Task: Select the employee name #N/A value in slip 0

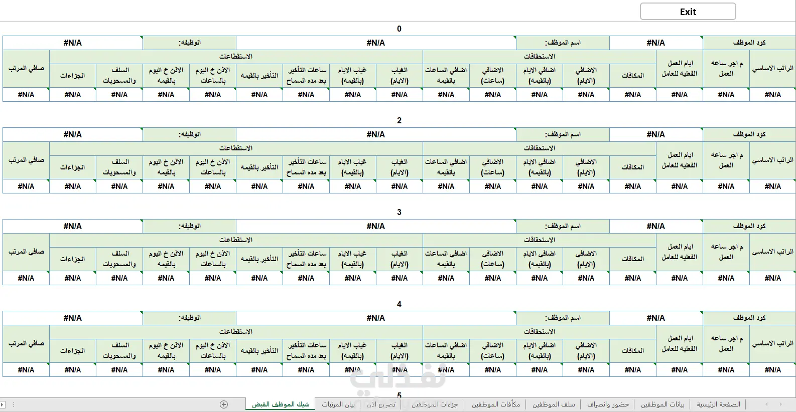Action: tap(376, 43)
